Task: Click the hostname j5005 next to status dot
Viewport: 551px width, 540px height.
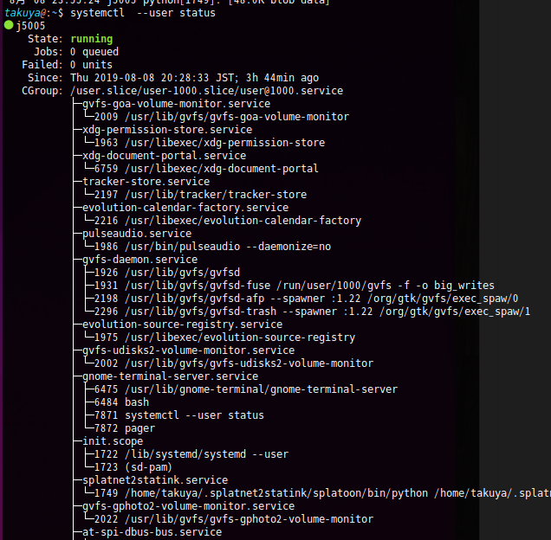Action: (x=30, y=26)
